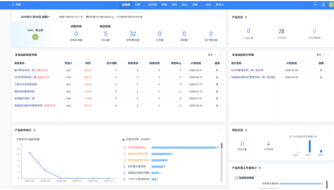334x190 pixels.
Task: Open 产品年度工作量统计 three-dot options menu
Action: point(329,168)
